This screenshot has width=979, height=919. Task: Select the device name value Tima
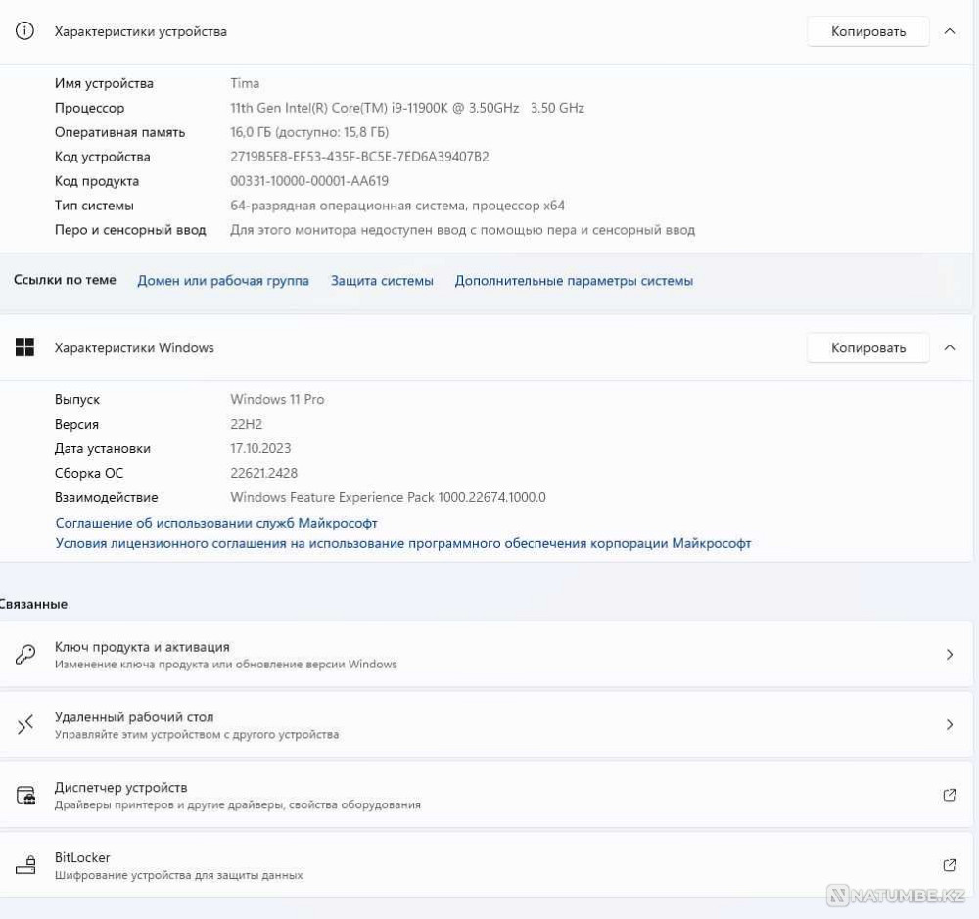[245, 83]
